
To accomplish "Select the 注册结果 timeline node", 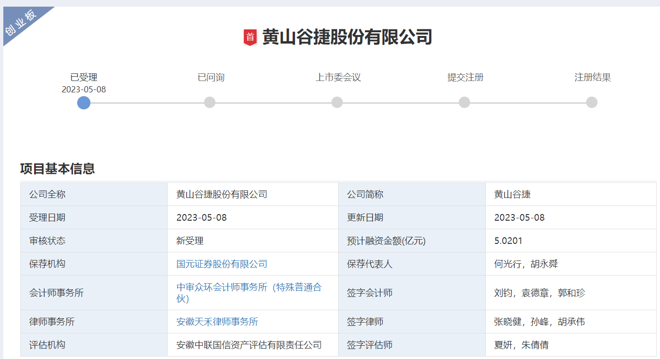I will (x=592, y=102).
